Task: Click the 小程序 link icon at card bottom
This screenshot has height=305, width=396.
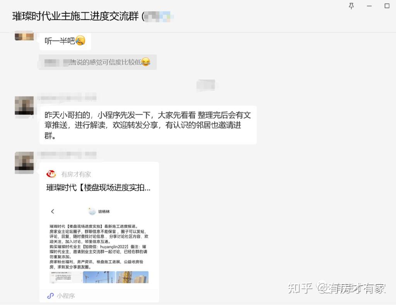Action: (x=51, y=296)
